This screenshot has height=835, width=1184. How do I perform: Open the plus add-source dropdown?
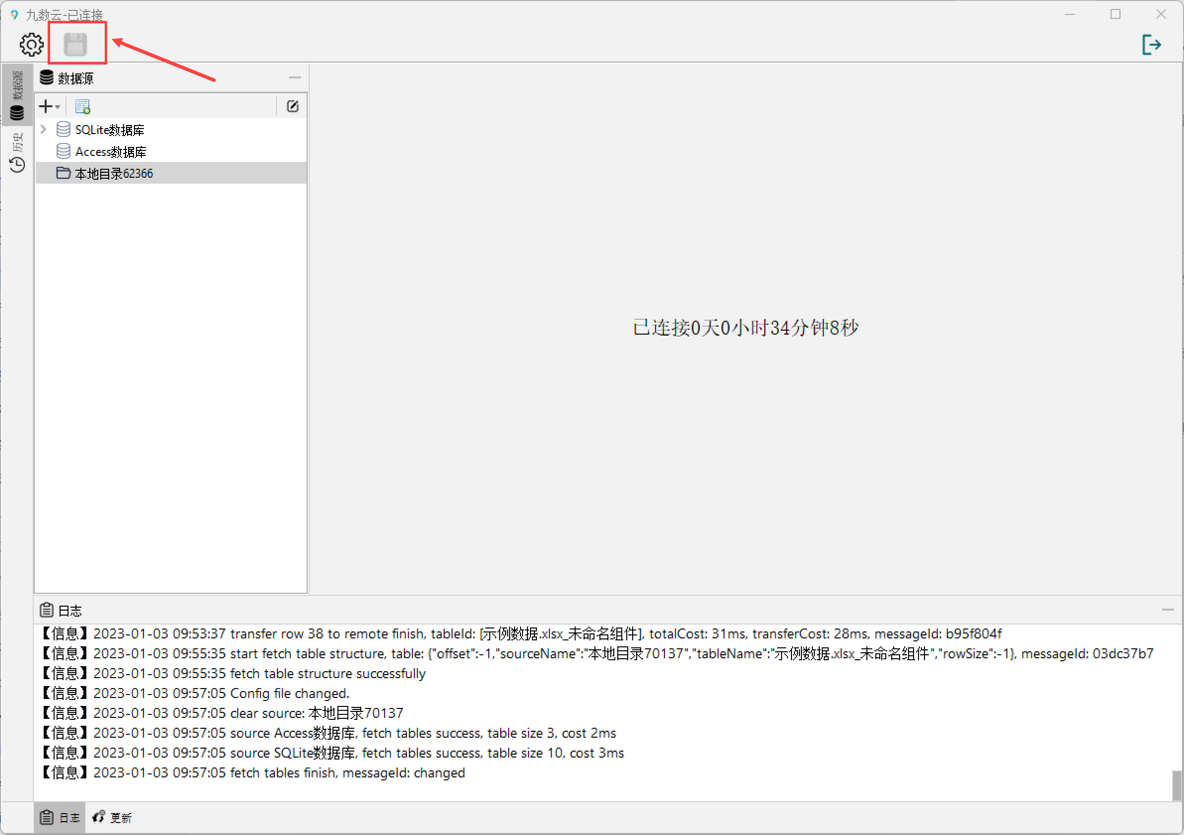[50, 107]
